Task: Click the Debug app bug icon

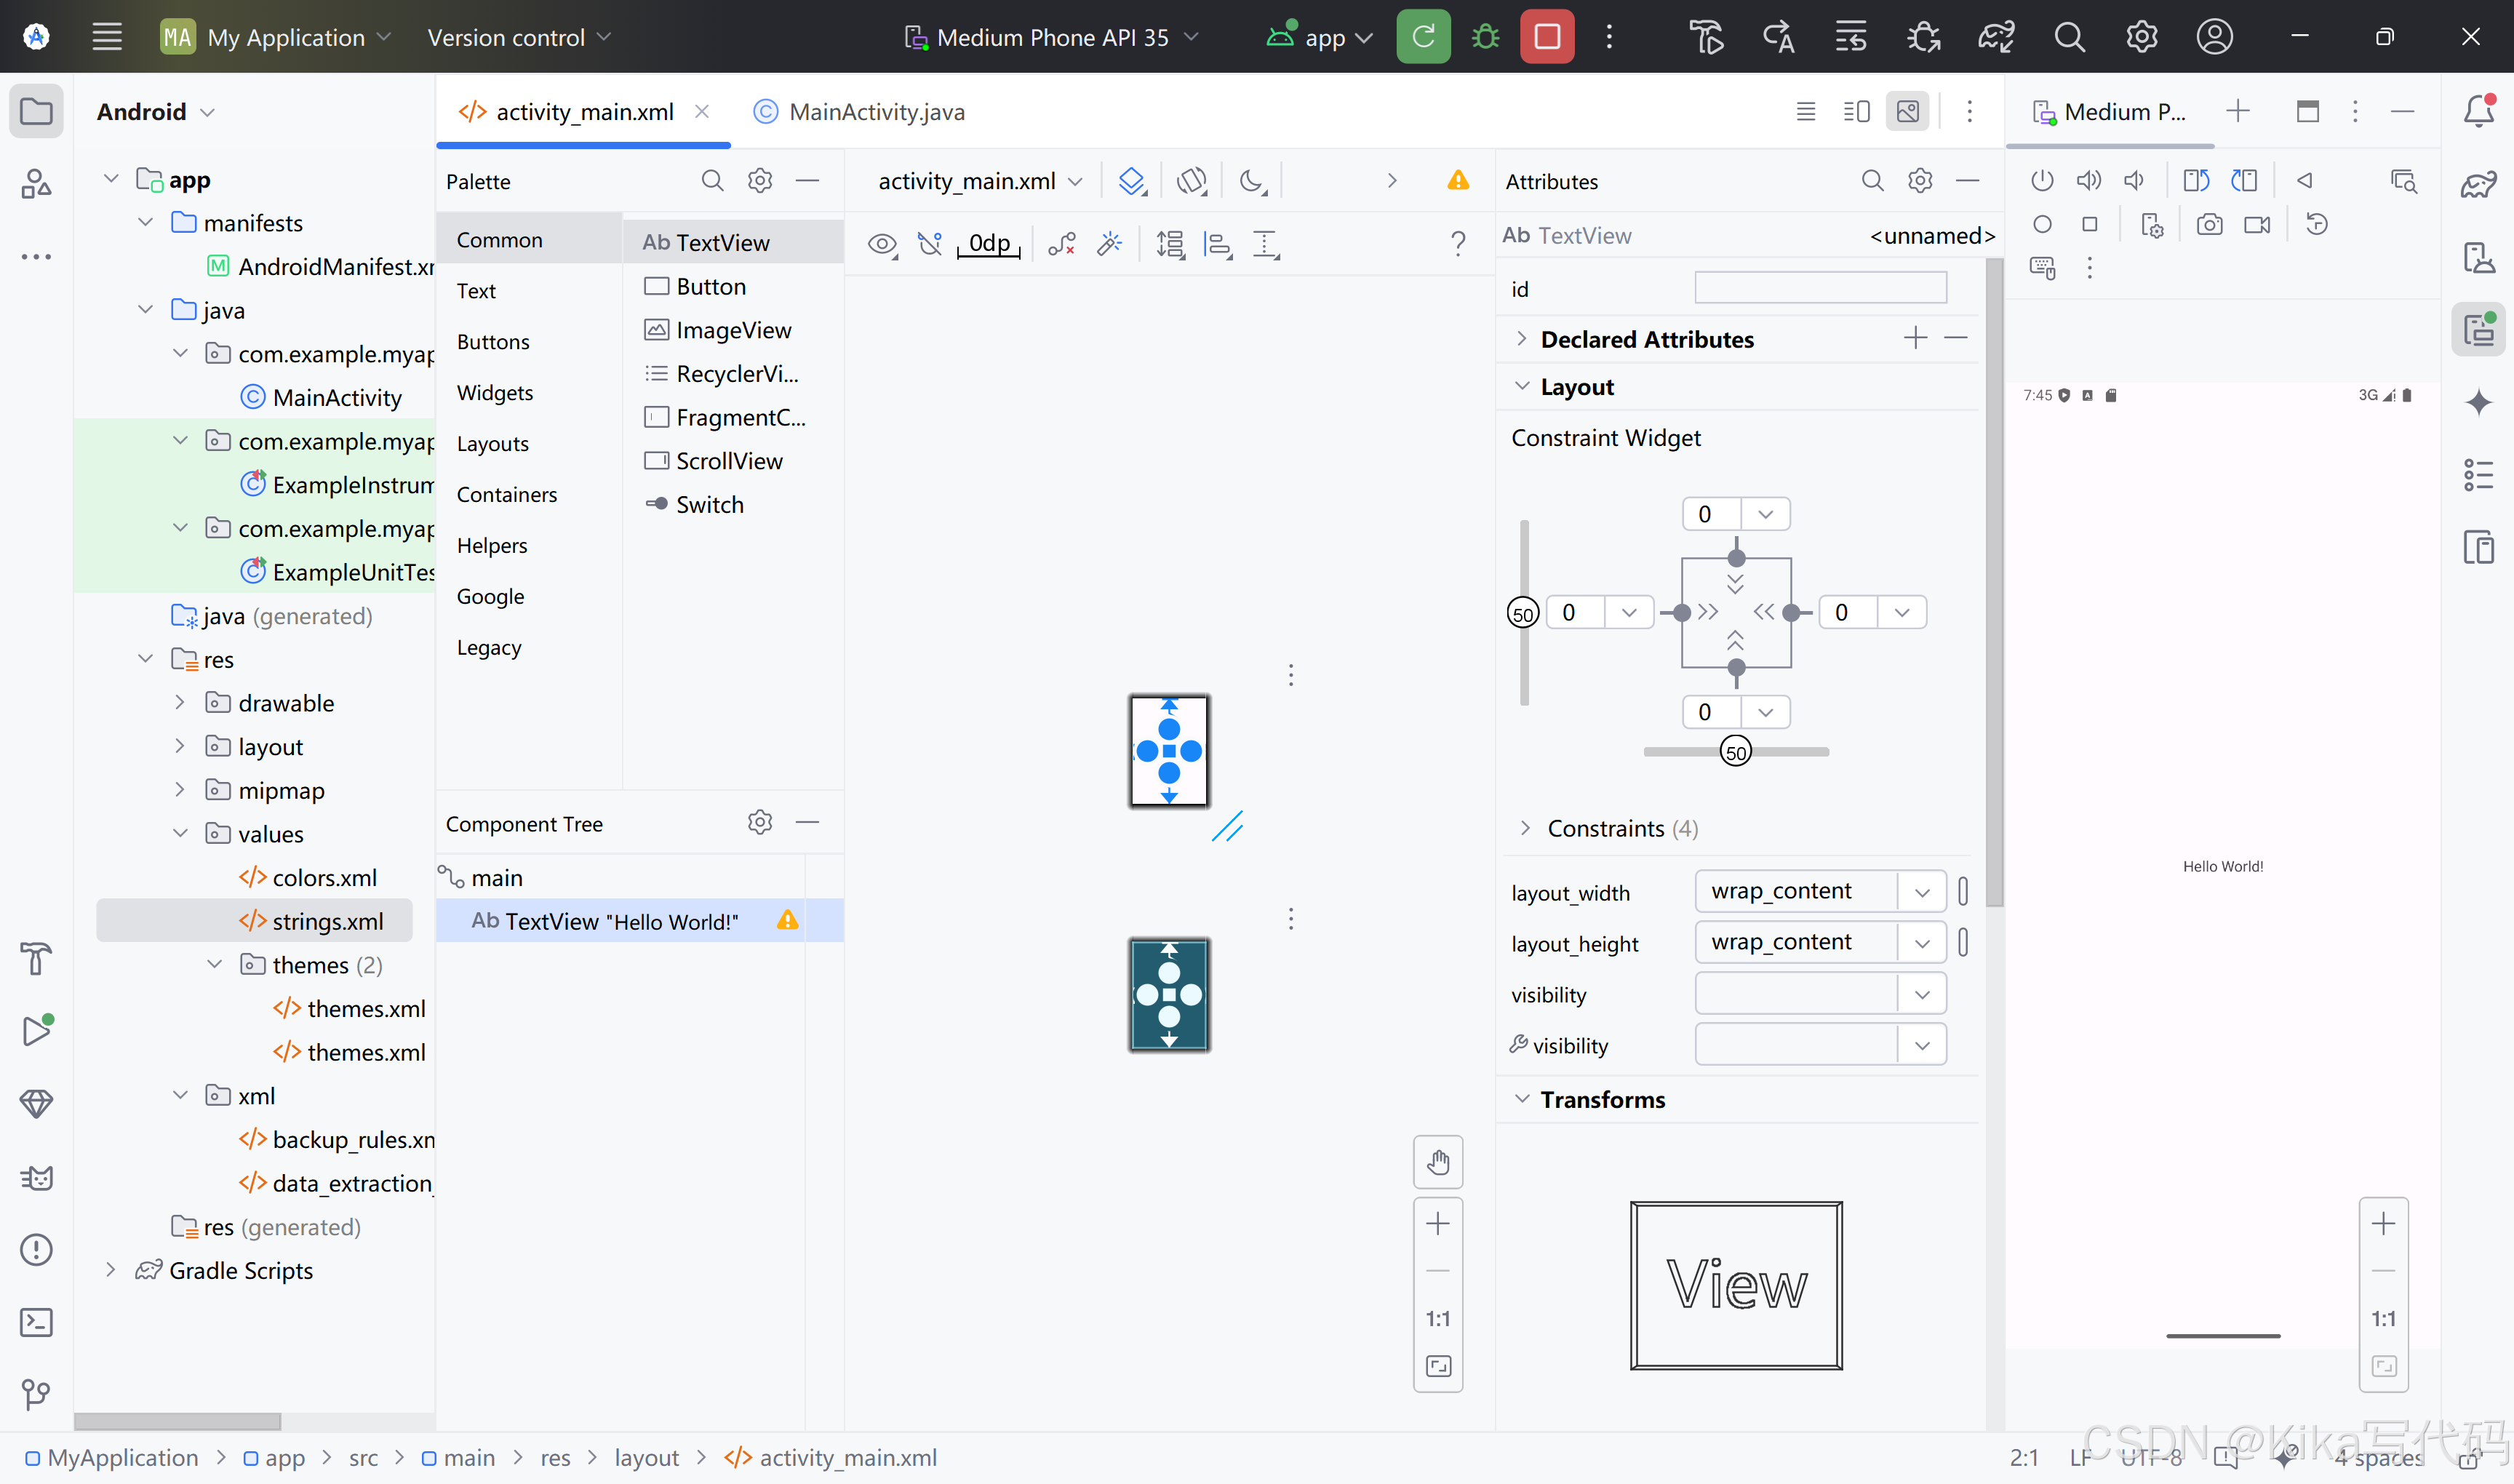Action: [1485, 37]
